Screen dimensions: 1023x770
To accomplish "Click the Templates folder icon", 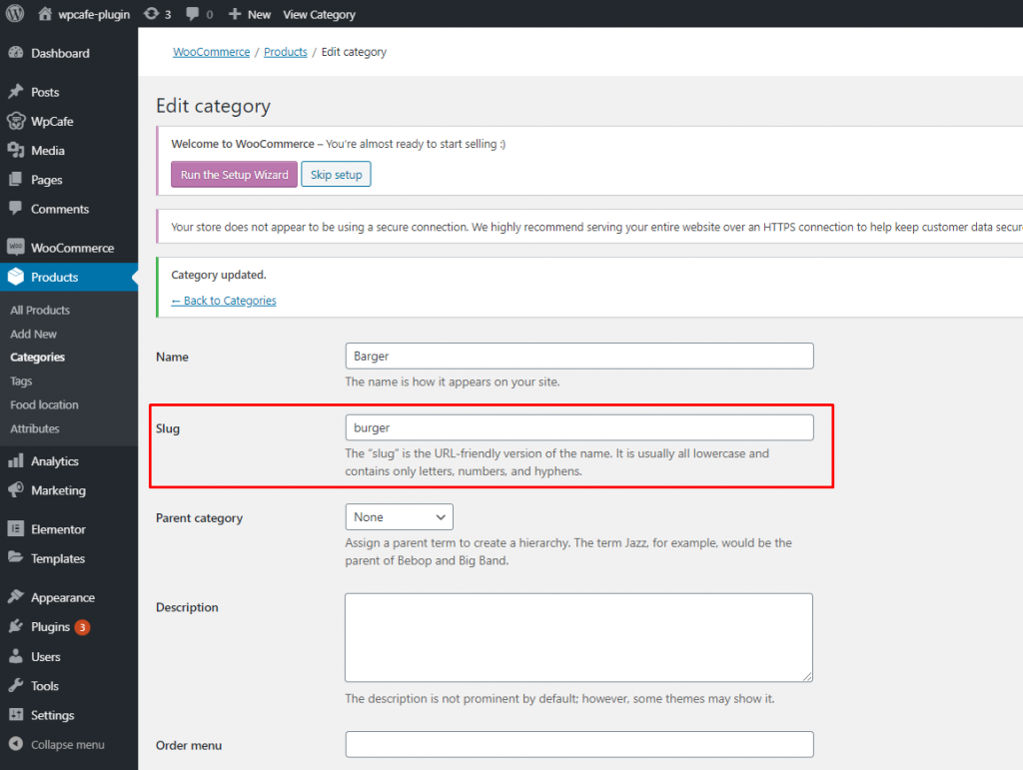I will [16, 558].
